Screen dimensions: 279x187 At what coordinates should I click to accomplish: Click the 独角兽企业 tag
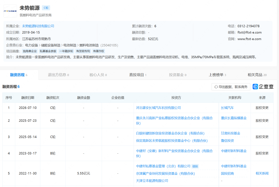tap(30, 51)
